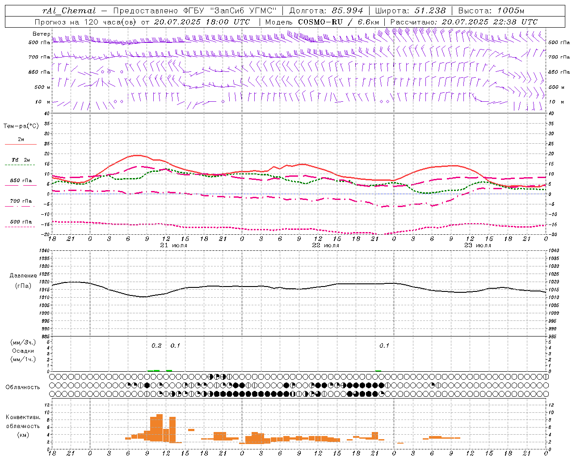Click the station name rAl_Chemal in header
The width and height of the screenshot is (572, 457).
pos(69,11)
